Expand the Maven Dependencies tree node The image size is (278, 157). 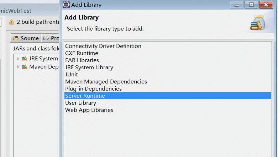18,67
